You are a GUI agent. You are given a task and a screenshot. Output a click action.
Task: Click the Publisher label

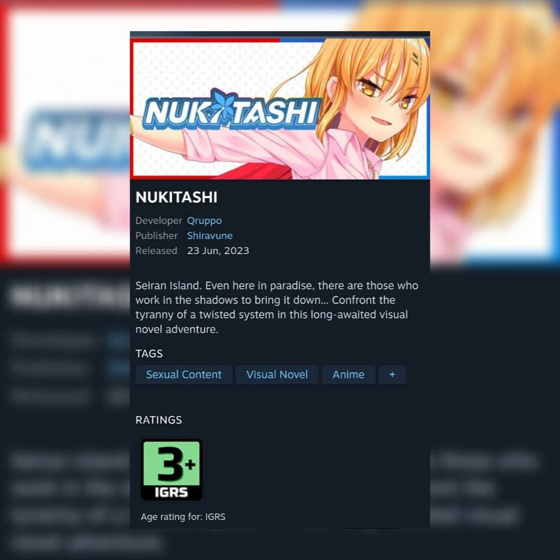coord(157,236)
